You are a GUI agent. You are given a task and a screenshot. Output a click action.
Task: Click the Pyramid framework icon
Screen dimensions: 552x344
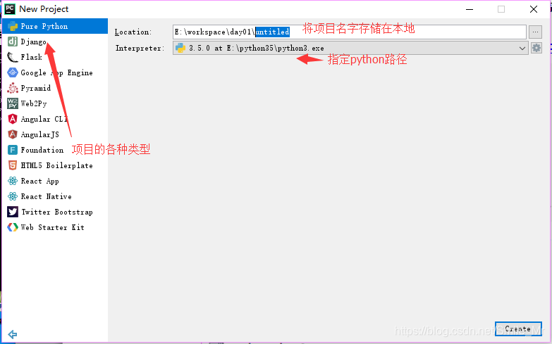(x=13, y=88)
